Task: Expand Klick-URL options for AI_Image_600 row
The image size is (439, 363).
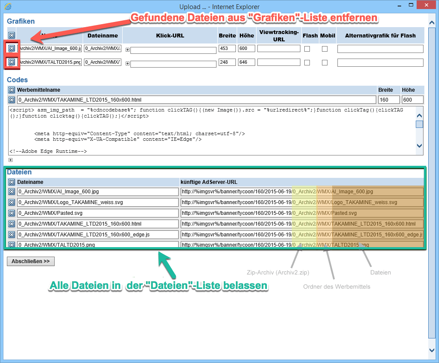Action: 128,50
